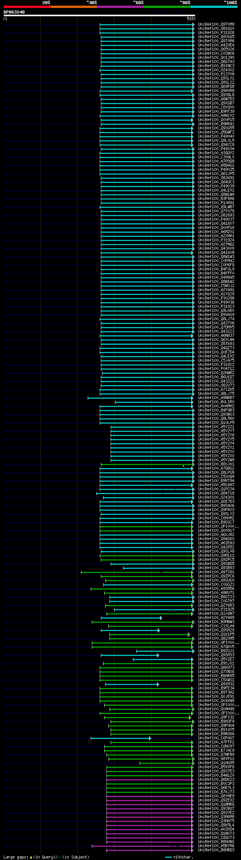Open hit UniRef100_A9TS81

(216, 572)
